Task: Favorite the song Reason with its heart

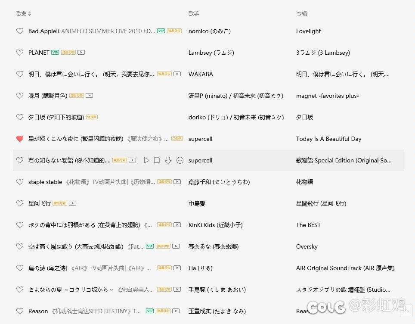Action: point(19,311)
